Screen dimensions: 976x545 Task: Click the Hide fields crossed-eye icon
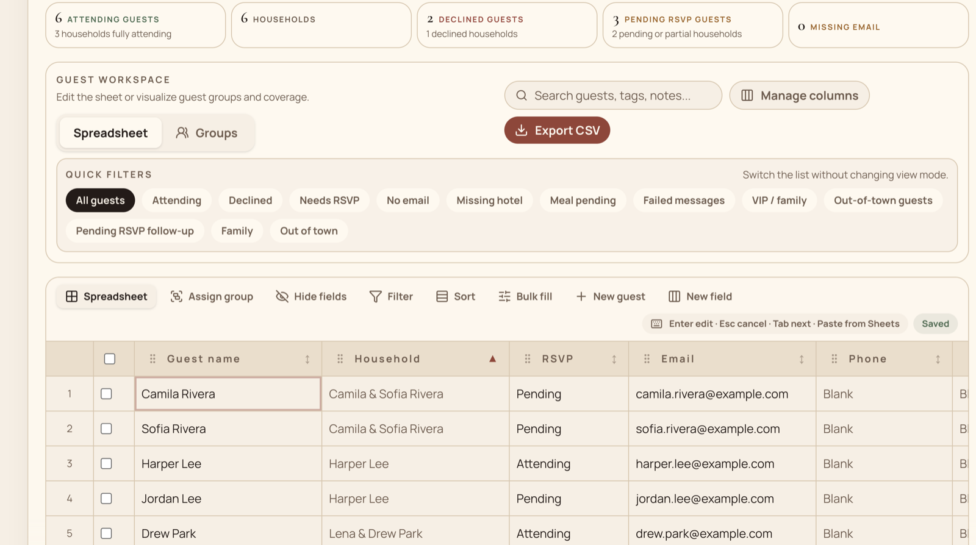(282, 296)
